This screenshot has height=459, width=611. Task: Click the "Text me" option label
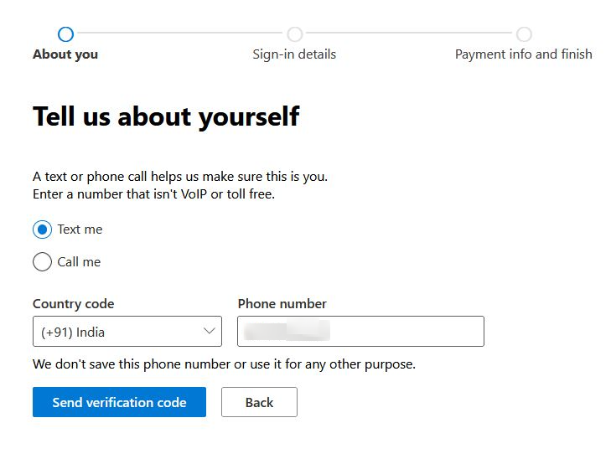[80, 229]
